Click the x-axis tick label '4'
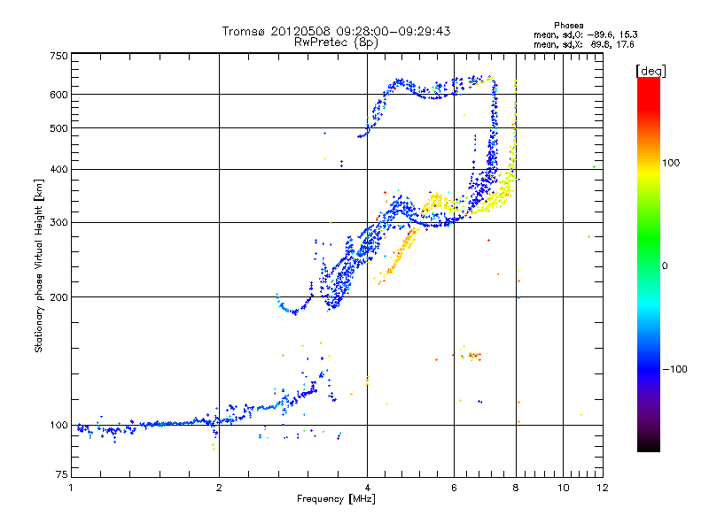 (367, 488)
